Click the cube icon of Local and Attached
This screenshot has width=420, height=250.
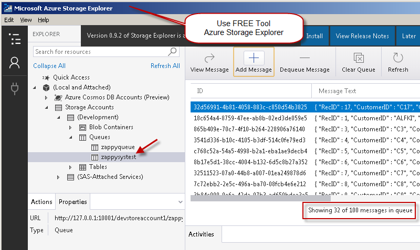pos(46,87)
